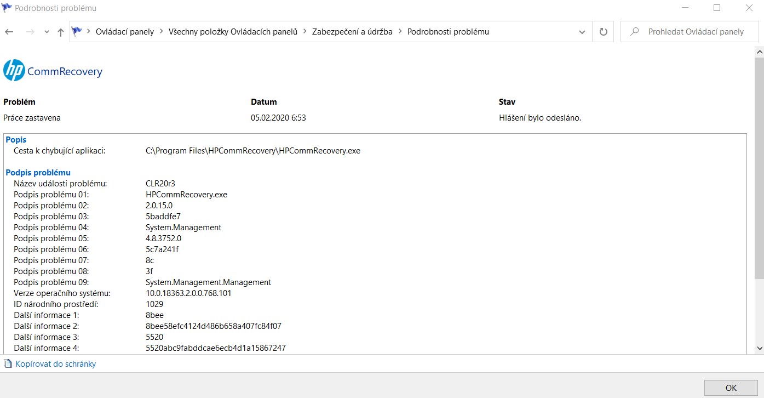Refresh the page with the reload button

(604, 32)
